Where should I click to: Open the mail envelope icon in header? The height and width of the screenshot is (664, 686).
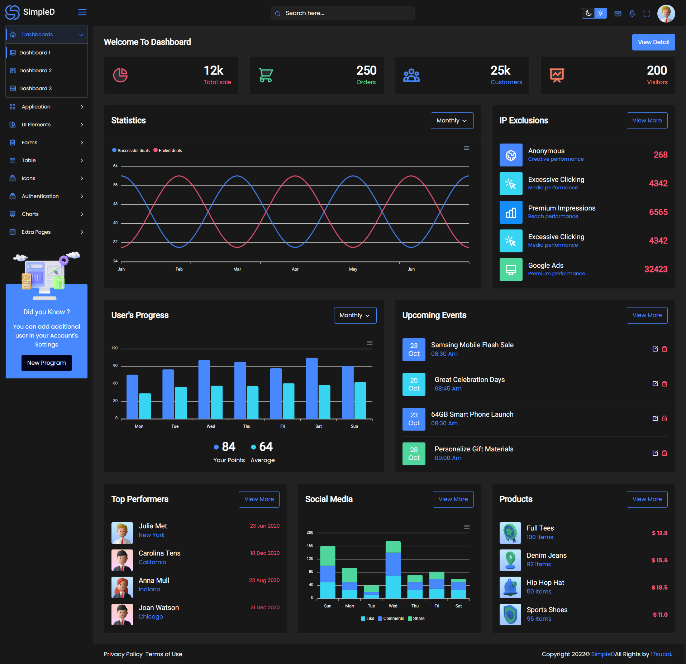tap(618, 14)
